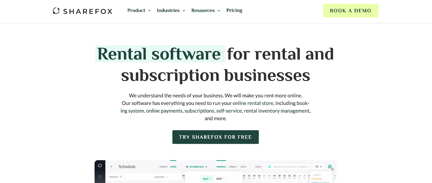Select the Monthly view tab
The height and width of the screenshot is (183, 432).
(x=221, y=167)
